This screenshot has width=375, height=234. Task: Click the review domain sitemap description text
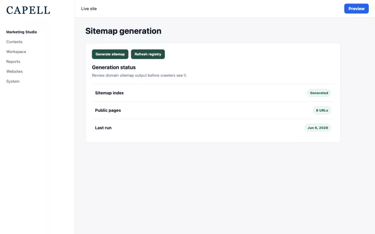[139, 75]
